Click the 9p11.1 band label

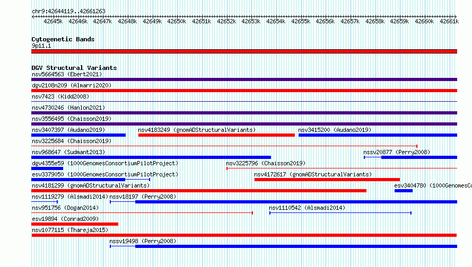(41, 46)
